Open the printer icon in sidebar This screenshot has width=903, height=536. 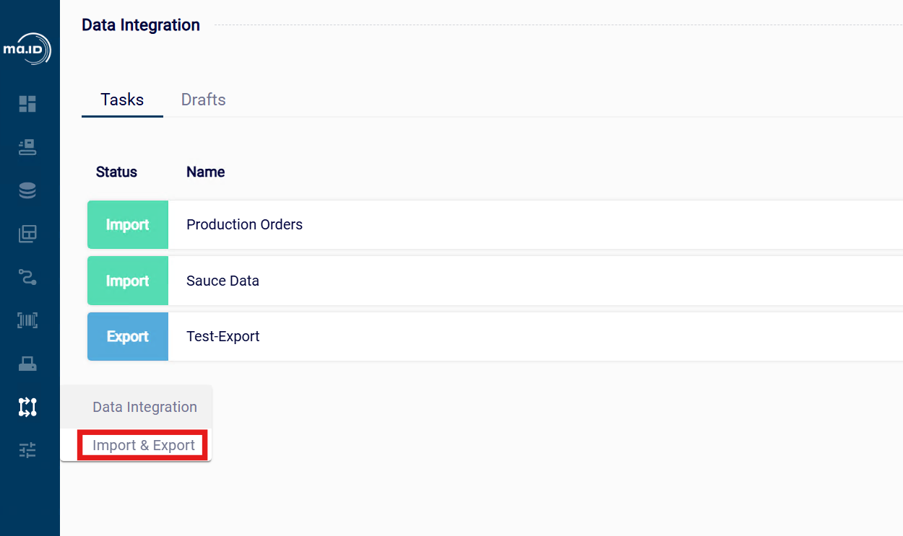tap(27, 364)
